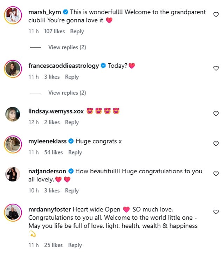Expand View replies (2) under marsh_kym
Viewport: 222px width, 257px height.
point(67,47)
